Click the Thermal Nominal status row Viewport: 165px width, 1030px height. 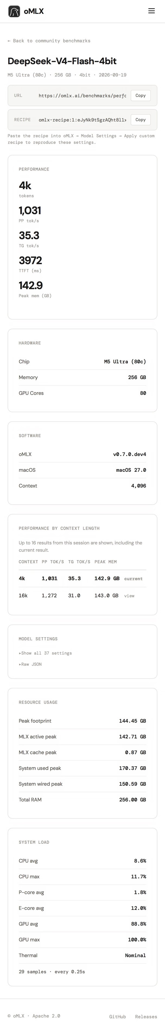pyautogui.click(x=82, y=955)
